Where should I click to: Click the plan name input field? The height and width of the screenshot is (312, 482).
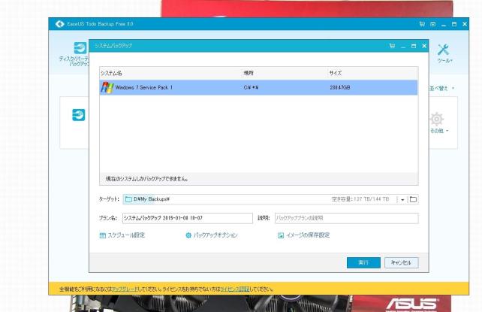click(188, 218)
